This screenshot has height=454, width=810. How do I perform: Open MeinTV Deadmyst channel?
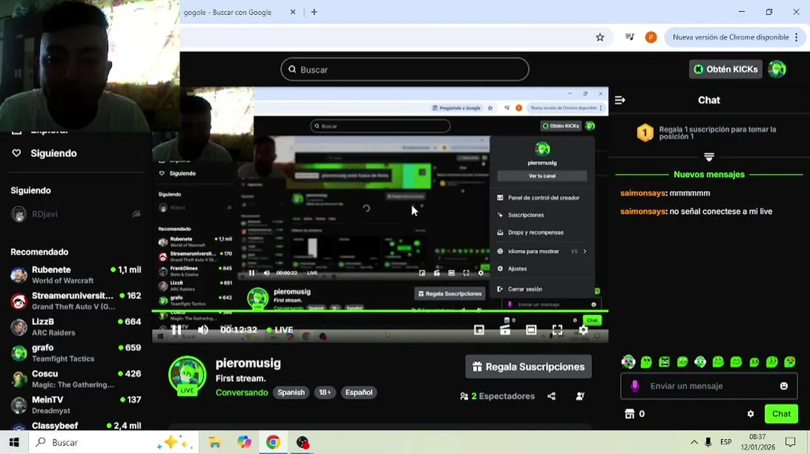pyautogui.click(x=76, y=405)
